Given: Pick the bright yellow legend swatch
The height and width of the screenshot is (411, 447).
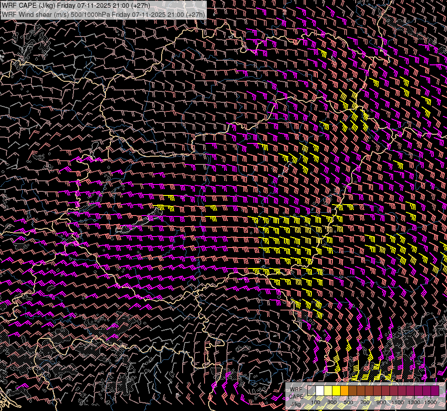Looking at the screenshot, I should (337, 391).
